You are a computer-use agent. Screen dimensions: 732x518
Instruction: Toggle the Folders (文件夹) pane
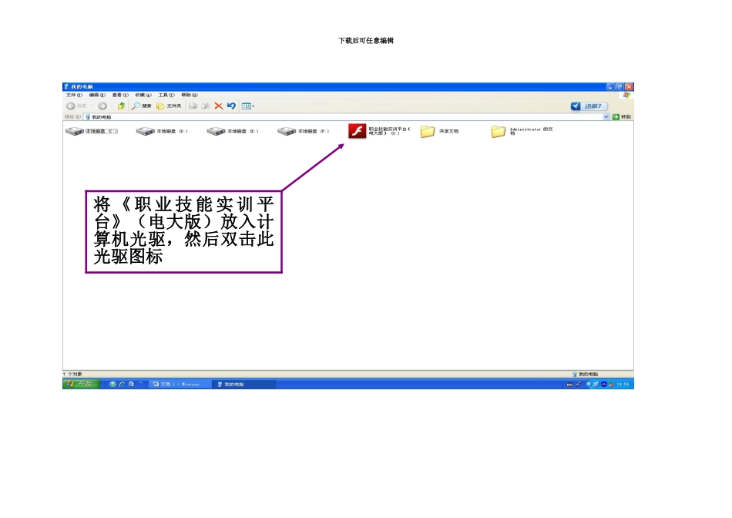(169, 106)
